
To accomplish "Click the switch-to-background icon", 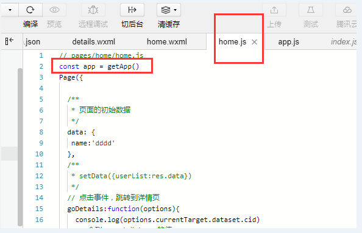I will click(132, 10).
